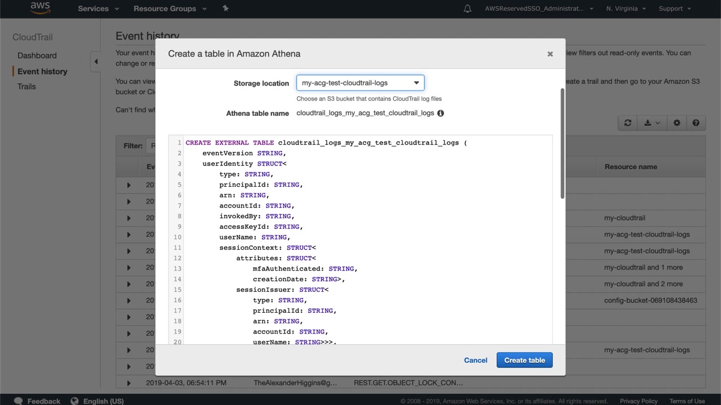The width and height of the screenshot is (721, 405).
Task: Click the help question mark icon
Action: [x=696, y=123]
